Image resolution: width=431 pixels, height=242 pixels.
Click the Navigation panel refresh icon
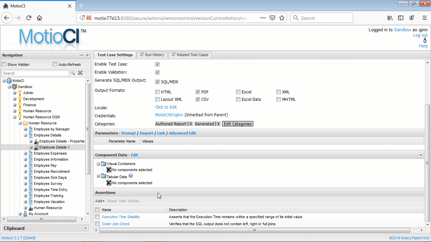click(x=87, y=55)
